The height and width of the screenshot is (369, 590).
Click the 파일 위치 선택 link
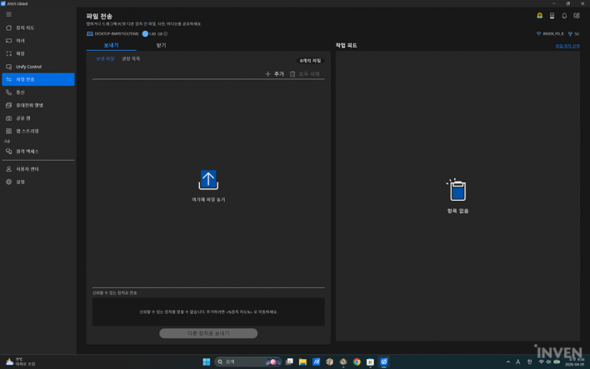pyautogui.click(x=567, y=46)
